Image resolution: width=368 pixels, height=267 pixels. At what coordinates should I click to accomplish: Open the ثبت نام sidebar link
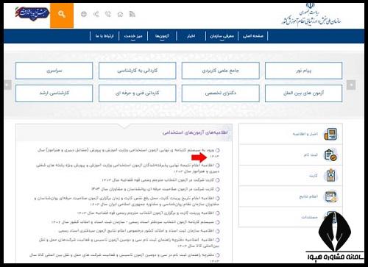click(311, 155)
